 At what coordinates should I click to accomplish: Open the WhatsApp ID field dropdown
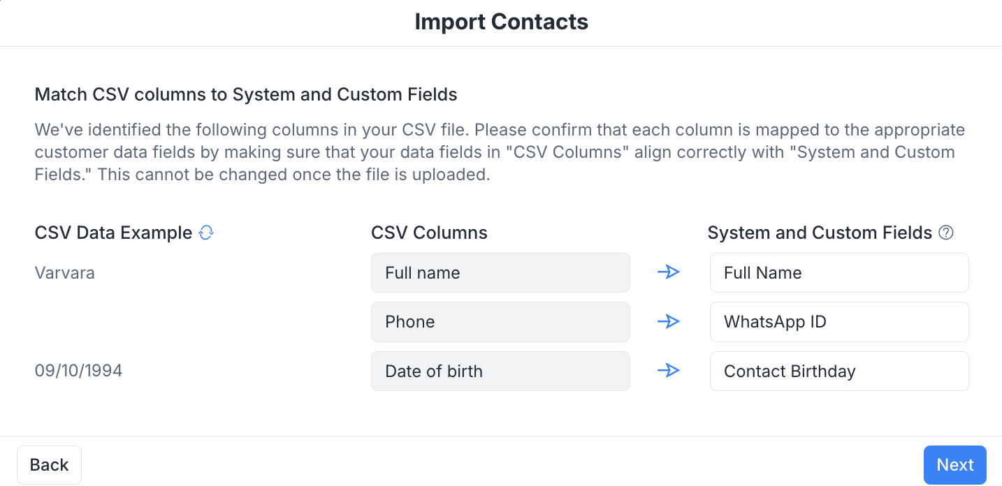pyautogui.click(x=838, y=322)
